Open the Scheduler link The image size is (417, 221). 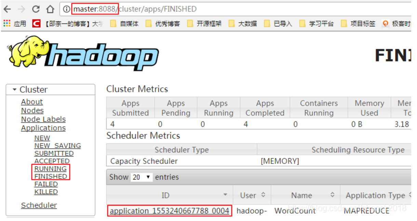tap(39, 205)
